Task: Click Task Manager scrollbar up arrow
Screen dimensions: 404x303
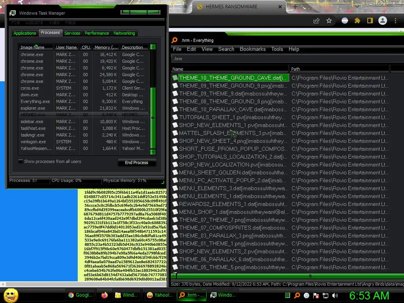Action: [153, 47]
